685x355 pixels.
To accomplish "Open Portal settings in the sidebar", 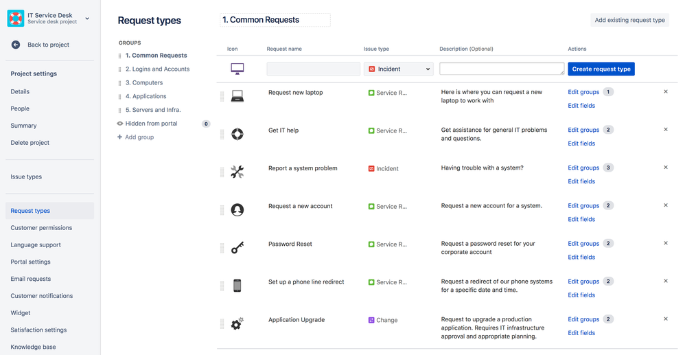I will pos(31,262).
